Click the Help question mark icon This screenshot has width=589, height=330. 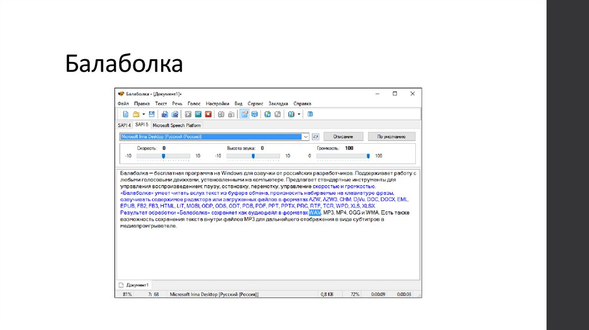click(310, 114)
